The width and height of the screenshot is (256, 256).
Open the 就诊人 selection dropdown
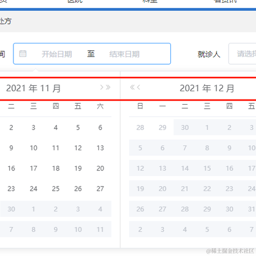pyautogui.click(x=242, y=54)
